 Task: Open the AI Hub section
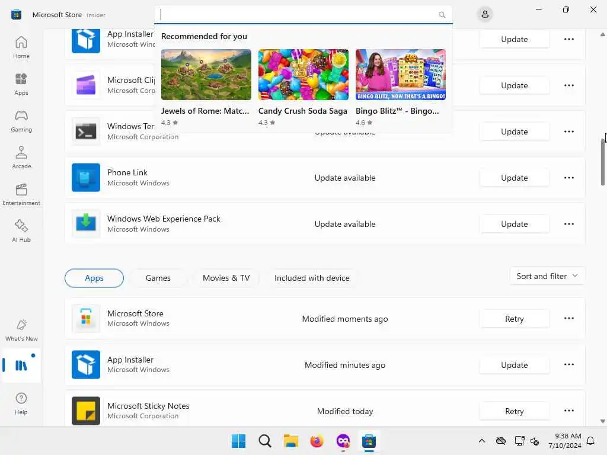click(x=21, y=232)
